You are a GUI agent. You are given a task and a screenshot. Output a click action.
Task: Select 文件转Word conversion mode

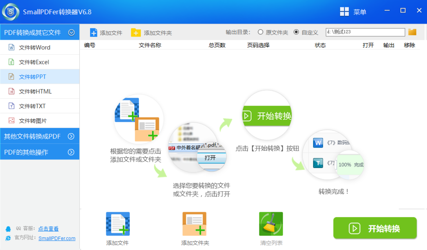[40, 48]
